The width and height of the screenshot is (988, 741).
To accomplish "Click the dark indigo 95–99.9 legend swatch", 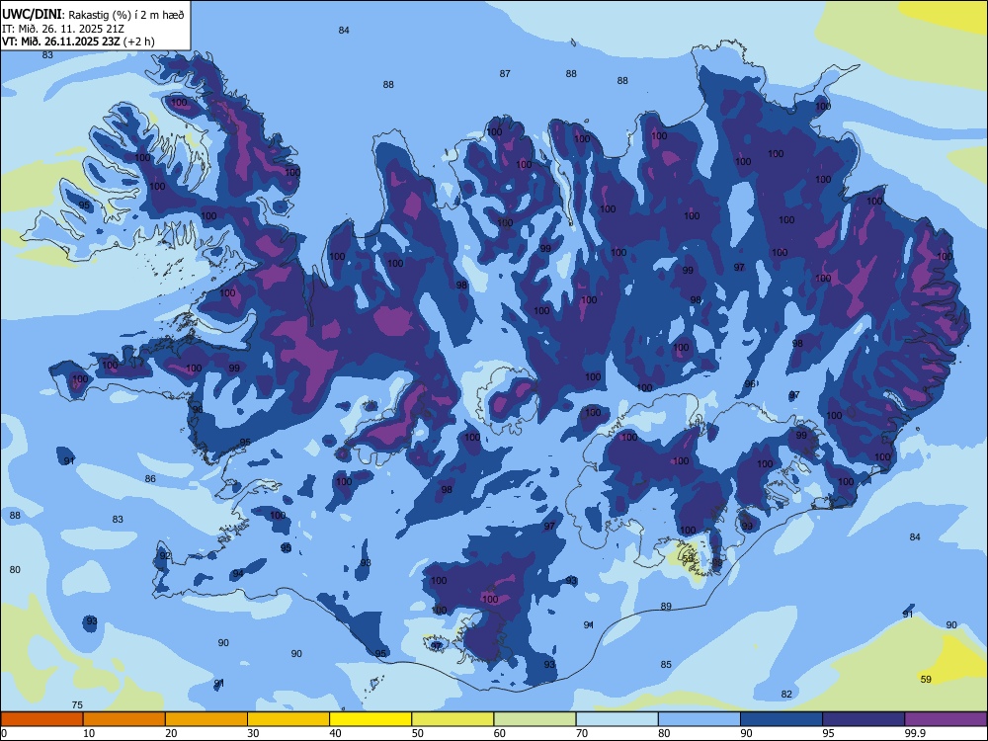I will [x=864, y=719].
